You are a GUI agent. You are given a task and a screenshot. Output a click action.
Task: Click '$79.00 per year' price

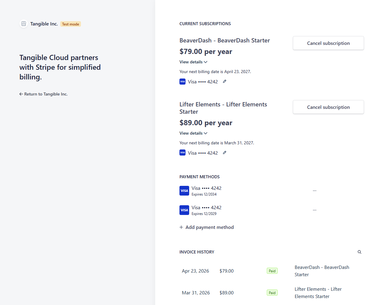pos(206,52)
